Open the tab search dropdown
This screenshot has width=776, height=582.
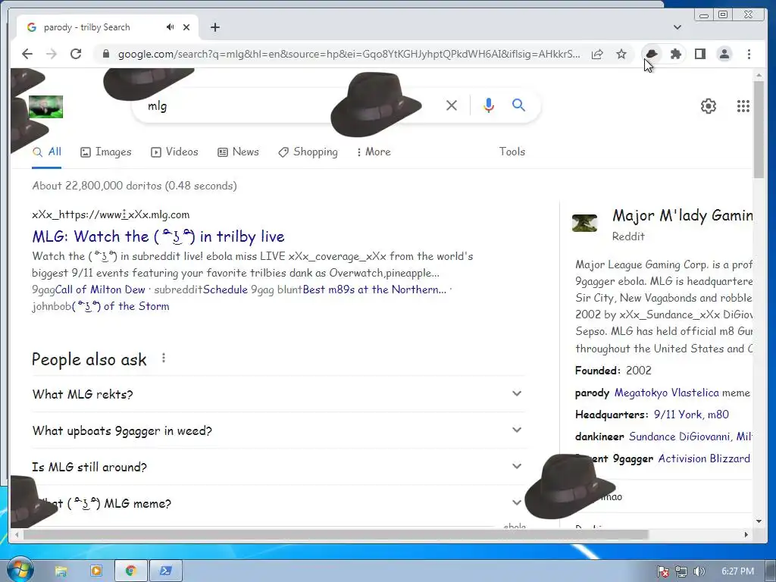pos(677,27)
